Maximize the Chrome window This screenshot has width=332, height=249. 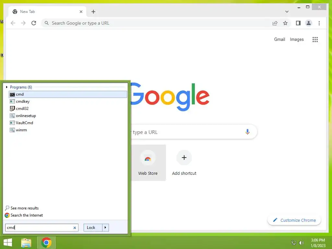[x=308, y=7]
